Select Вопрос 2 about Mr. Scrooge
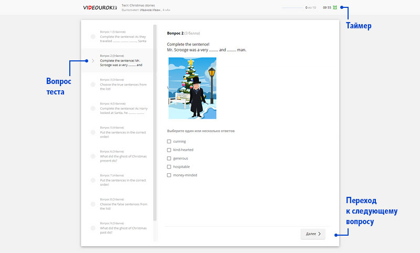Viewport: 420px width, 253px height. (x=117, y=60)
